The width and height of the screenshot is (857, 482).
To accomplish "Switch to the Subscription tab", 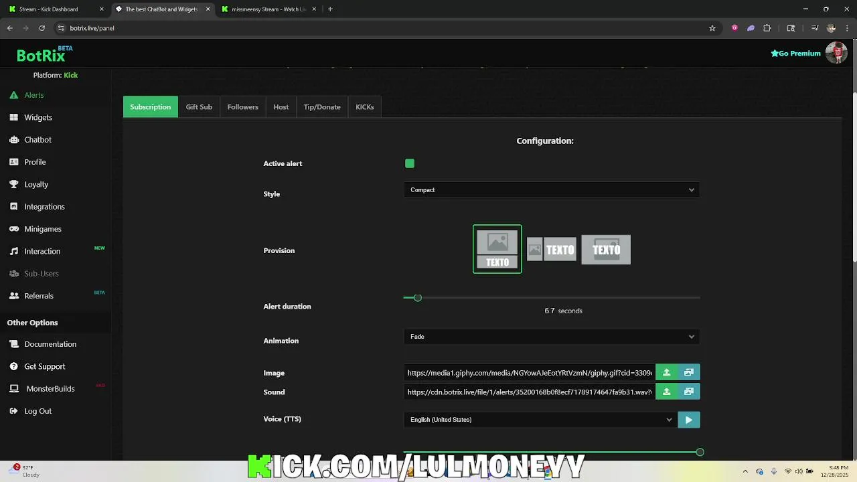I will click(151, 107).
